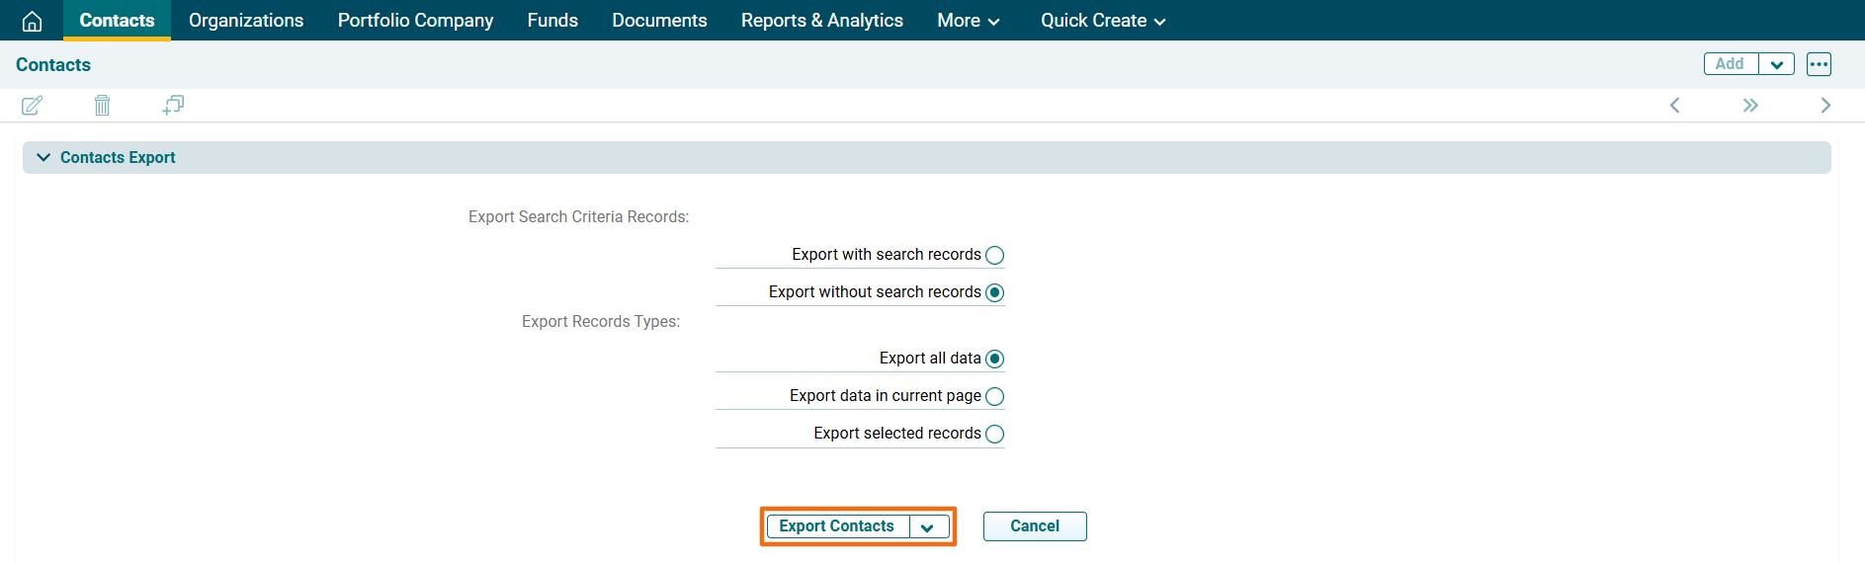1865x563 pixels.
Task: Click the trash delete icon
Action: tap(102, 106)
